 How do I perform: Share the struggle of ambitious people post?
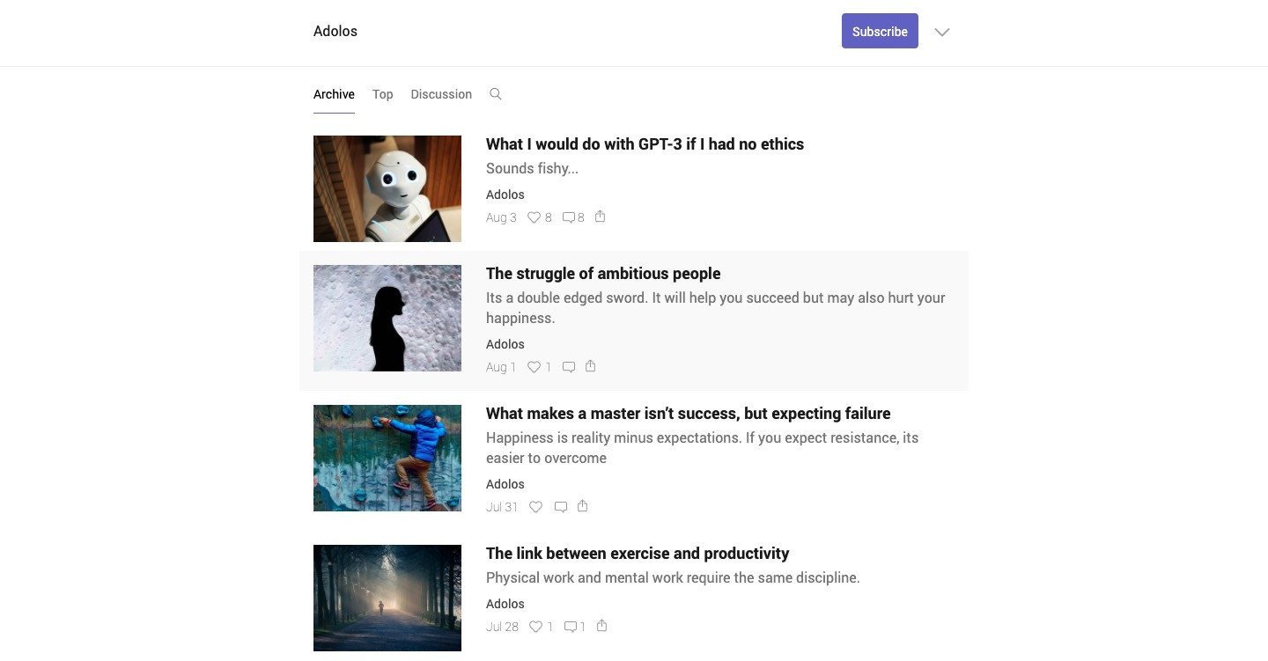[591, 366]
